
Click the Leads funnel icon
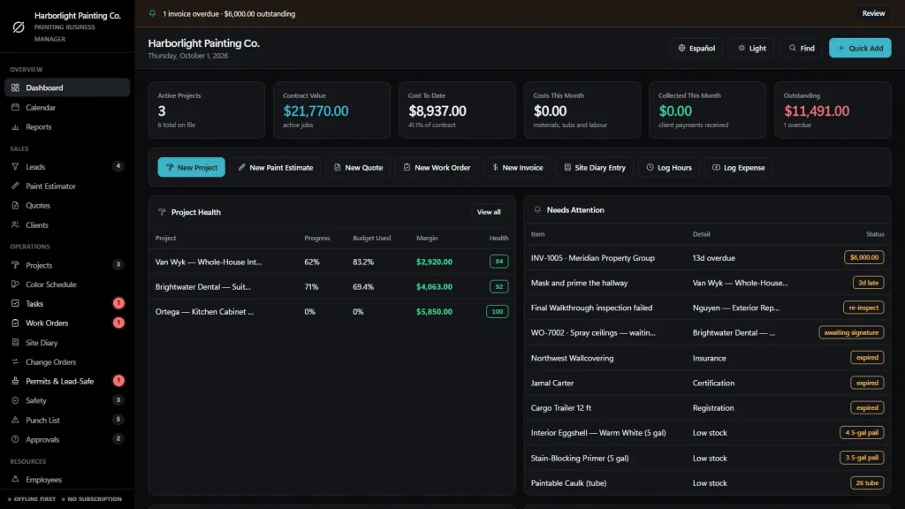[16, 167]
